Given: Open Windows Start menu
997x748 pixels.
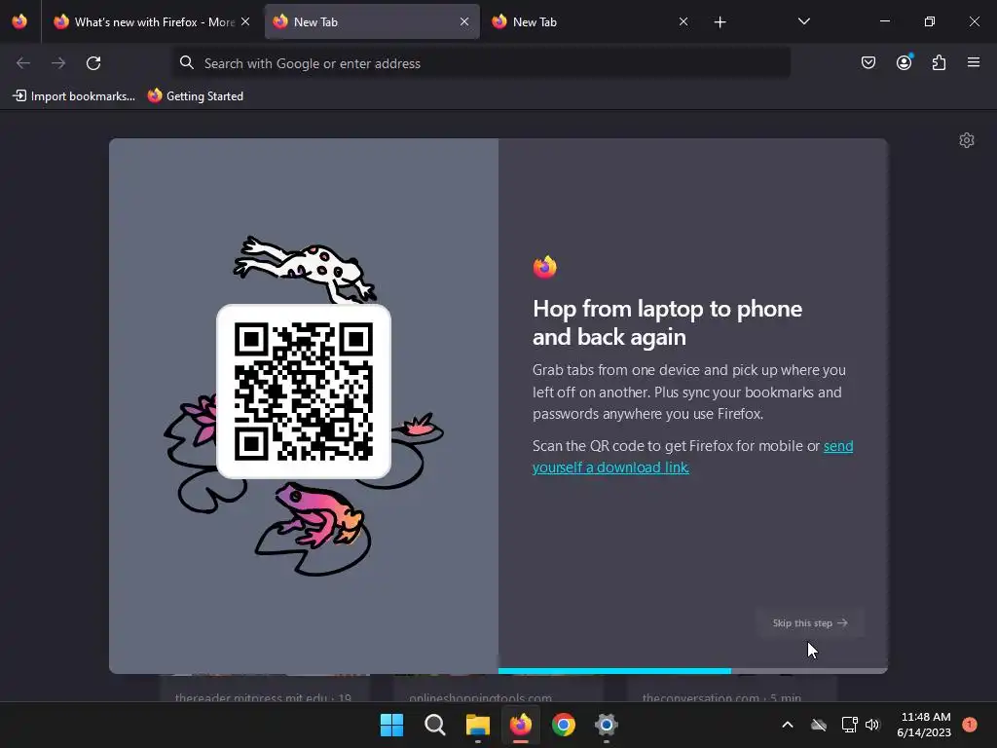Looking at the screenshot, I should tap(391, 725).
